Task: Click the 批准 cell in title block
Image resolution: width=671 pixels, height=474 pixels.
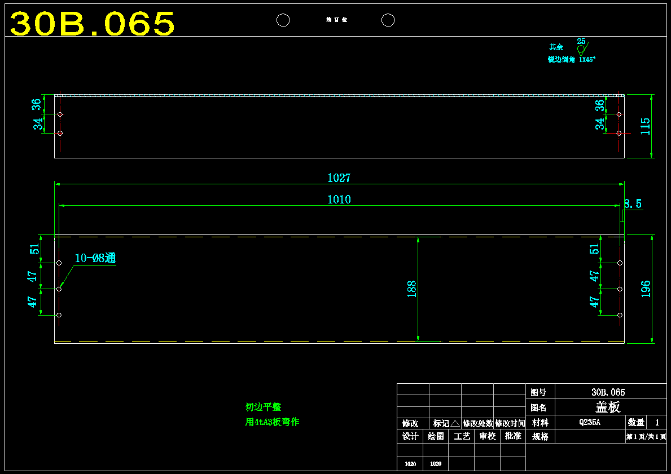Action: (512, 436)
